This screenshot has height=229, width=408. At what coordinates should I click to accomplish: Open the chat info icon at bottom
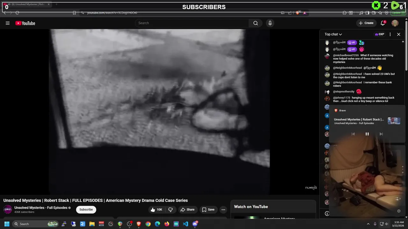327,213
